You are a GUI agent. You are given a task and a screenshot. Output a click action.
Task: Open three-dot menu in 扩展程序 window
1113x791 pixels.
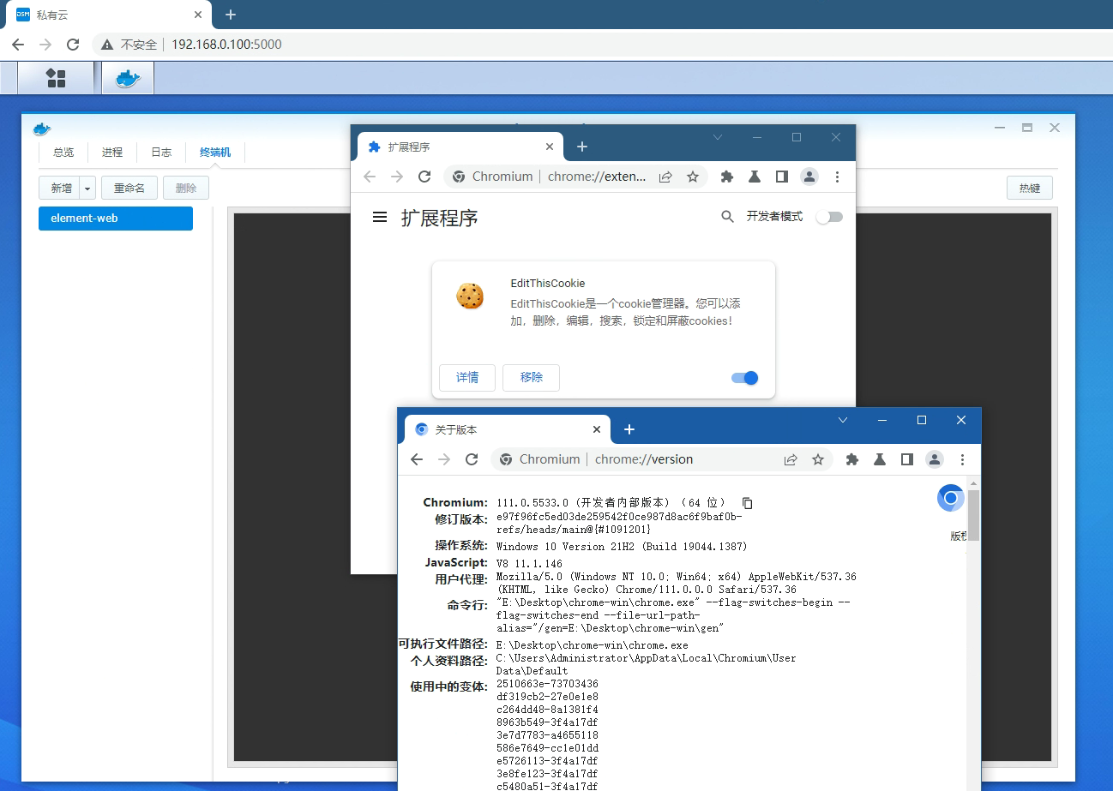click(838, 177)
